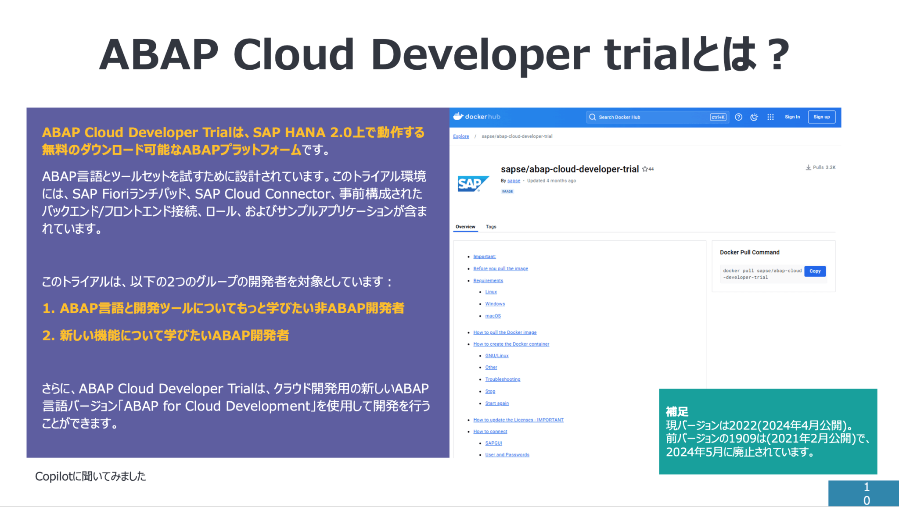The width and height of the screenshot is (899, 507).
Task: Open the sapse publisher link
Action: 514,180
